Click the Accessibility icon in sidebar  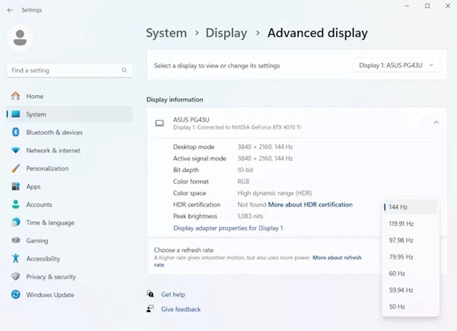pos(15,259)
